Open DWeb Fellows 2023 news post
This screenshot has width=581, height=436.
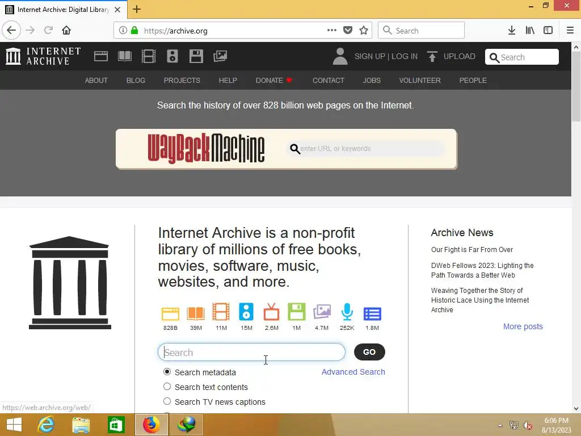(482, 270)
